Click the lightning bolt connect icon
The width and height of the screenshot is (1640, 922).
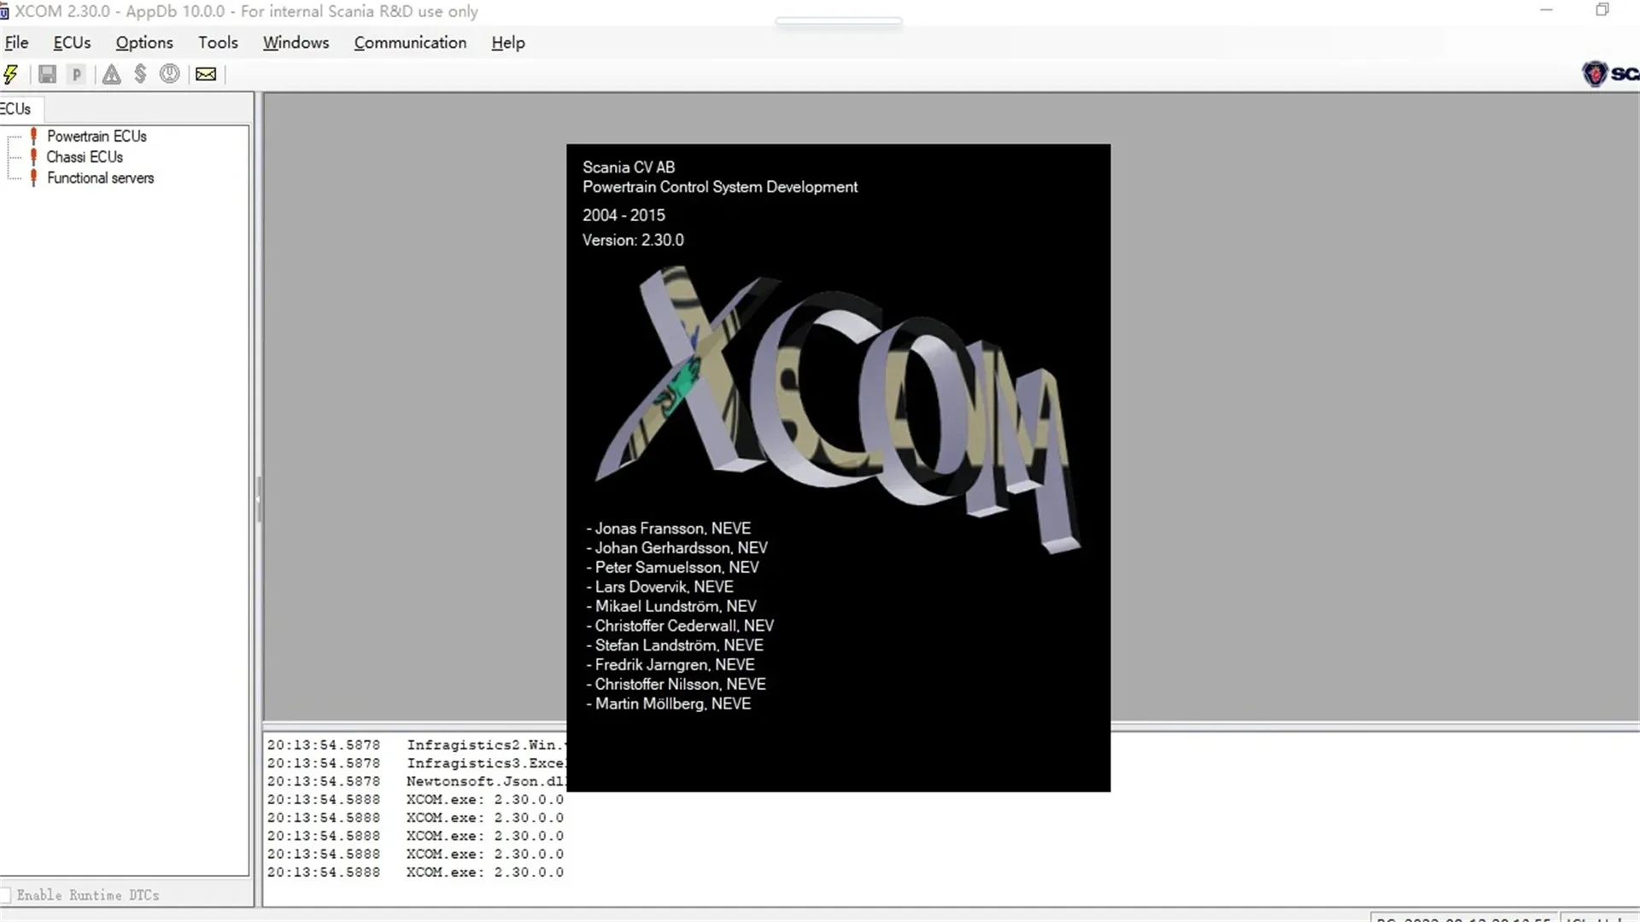point(11,74)
